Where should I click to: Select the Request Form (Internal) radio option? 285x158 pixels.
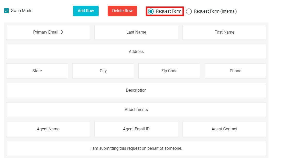(189, 11)
